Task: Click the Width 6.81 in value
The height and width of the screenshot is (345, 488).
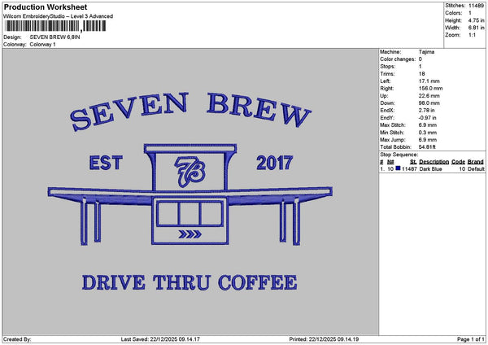Action: coord(476,28)
